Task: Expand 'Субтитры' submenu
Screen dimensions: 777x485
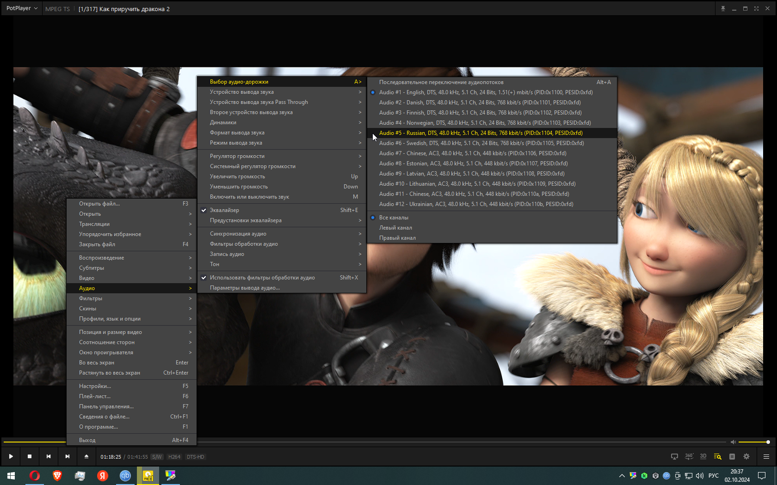Action: tap(131, 268)
